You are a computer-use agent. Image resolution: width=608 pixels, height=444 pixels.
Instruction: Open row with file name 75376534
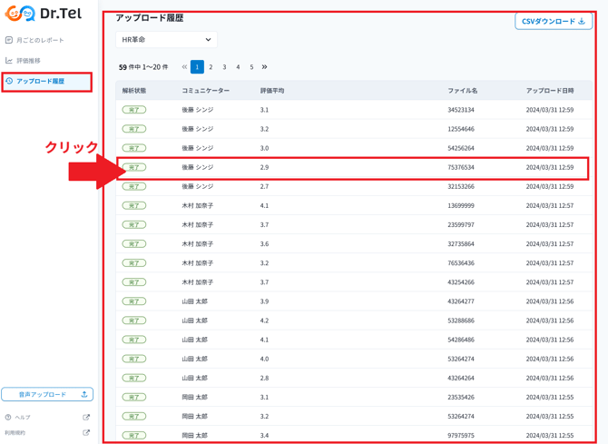[461, 167]
